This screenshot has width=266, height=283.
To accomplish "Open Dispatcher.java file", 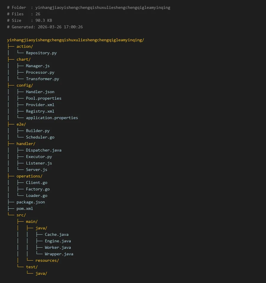I will 43,150.
